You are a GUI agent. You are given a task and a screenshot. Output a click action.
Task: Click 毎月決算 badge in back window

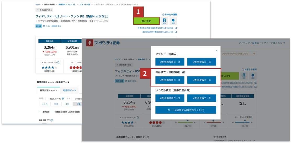[x=39, y=26]
